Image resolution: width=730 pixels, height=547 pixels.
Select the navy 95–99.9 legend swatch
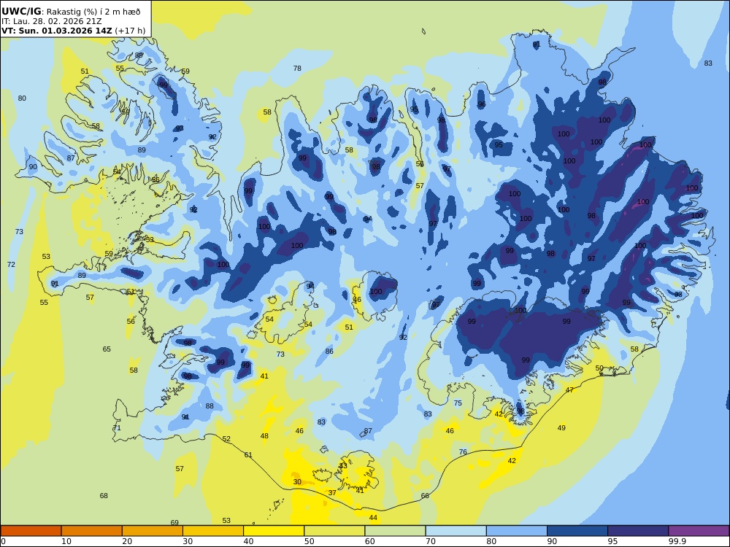638,531
